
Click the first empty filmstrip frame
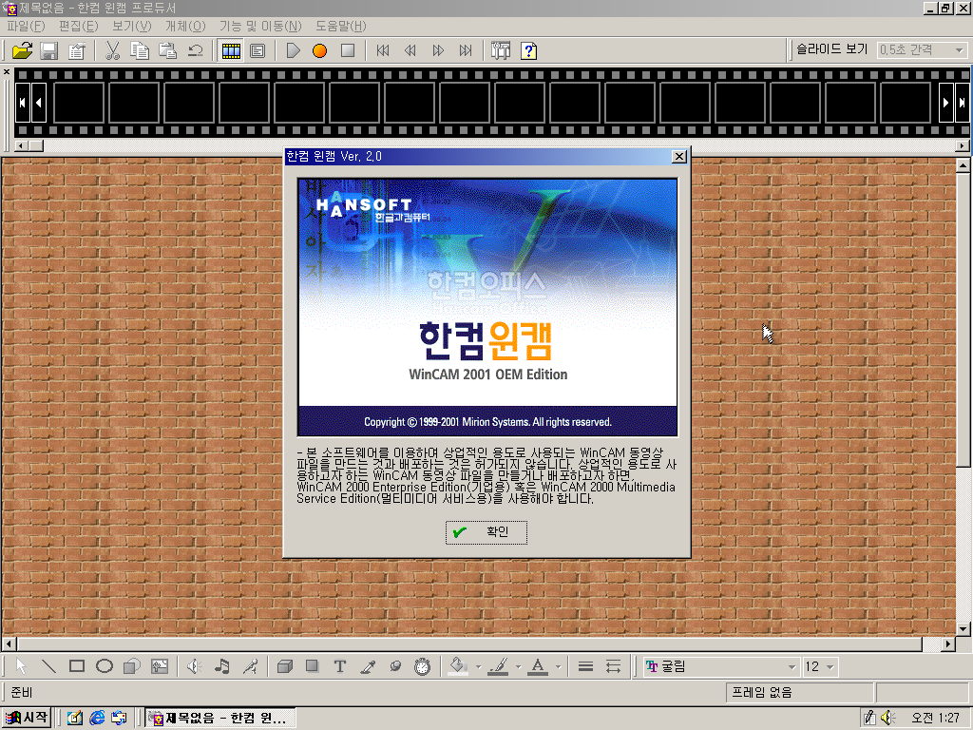pos(79,103)
